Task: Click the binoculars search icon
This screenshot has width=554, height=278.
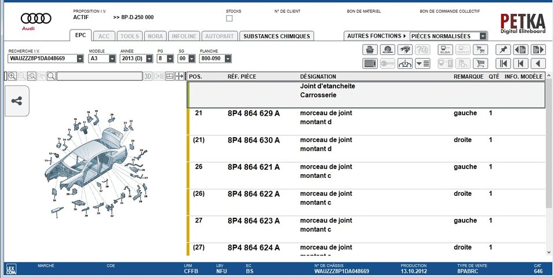Action: coord(405,50)
